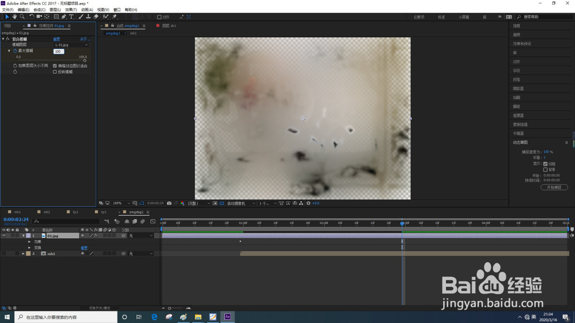The image size is (575, 323).
Task: Click the 关于 link on the effect
Action: tap(85, 39)
